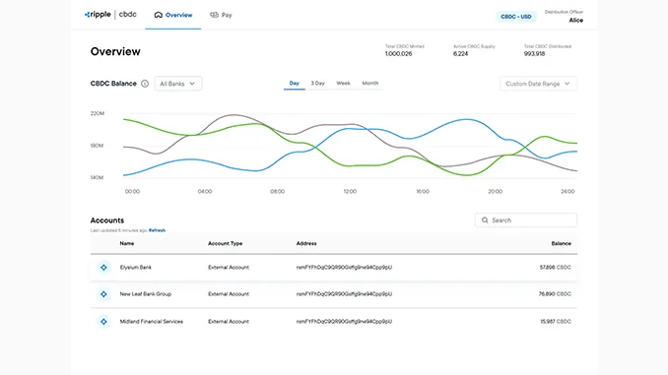This screenshot has width=668, height=375.
Task: Click the Elysium Bank address
Action: pyautogui.click(x=344, y=268)
